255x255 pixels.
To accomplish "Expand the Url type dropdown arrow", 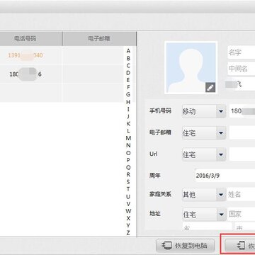I will tap(221, 154).
